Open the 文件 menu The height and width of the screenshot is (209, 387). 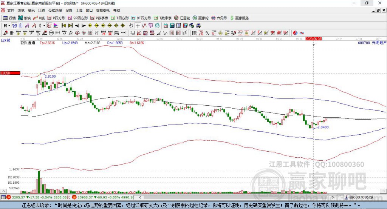[x=11, y=10]
